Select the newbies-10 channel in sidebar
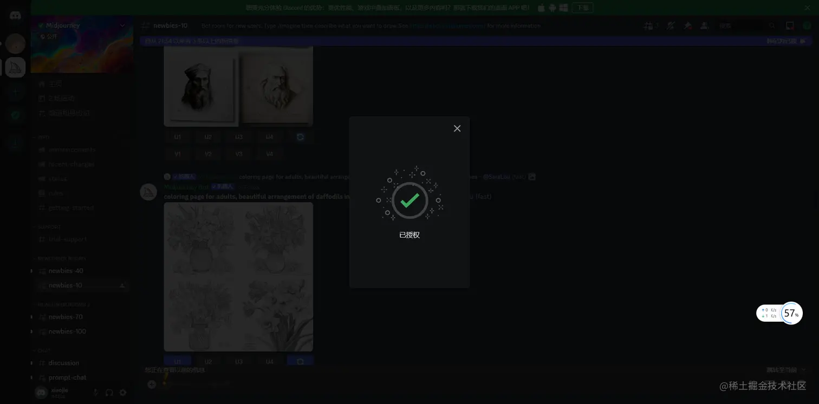Viewport: 819px width, 404px height. tap(81, 285)
